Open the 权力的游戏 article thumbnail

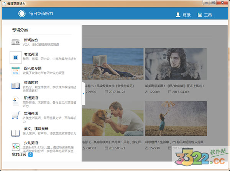[176, 64]
